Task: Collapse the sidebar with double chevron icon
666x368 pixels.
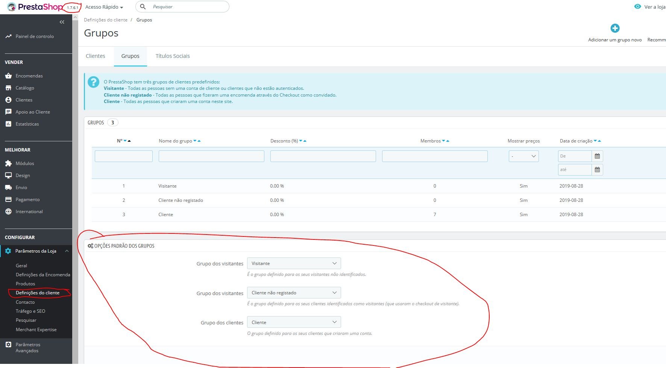Action: pyautogui.click(x=62, y=22)
